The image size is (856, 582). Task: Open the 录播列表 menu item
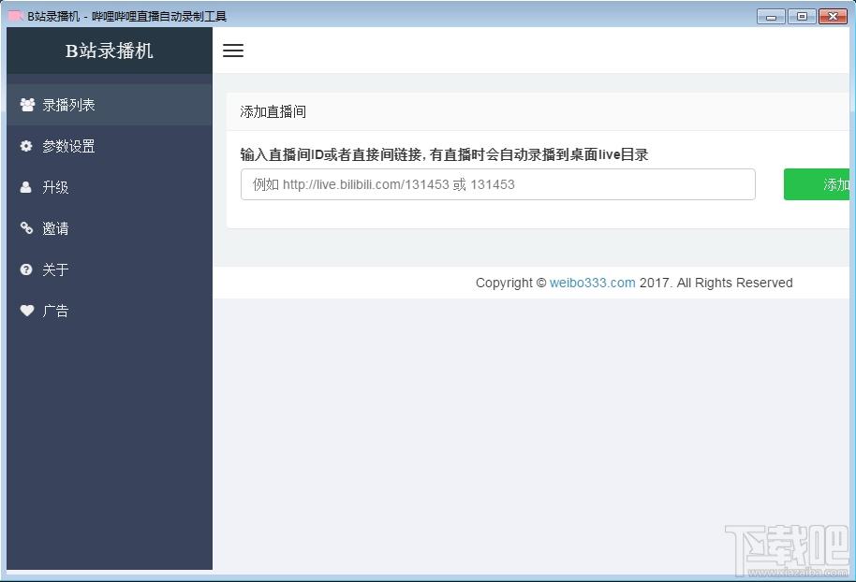pos(110,105)
